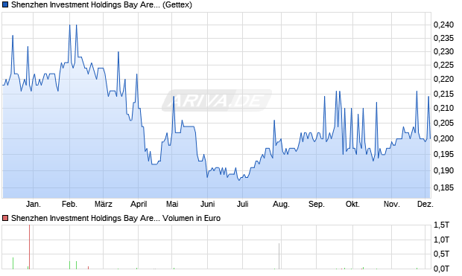The height and width of the screenshot is (276, 462).
Task: Click the chart title 'Shenzhen Investment Holdings Bay Are... (Gettex)'
Action: click(x=101, y=5)
